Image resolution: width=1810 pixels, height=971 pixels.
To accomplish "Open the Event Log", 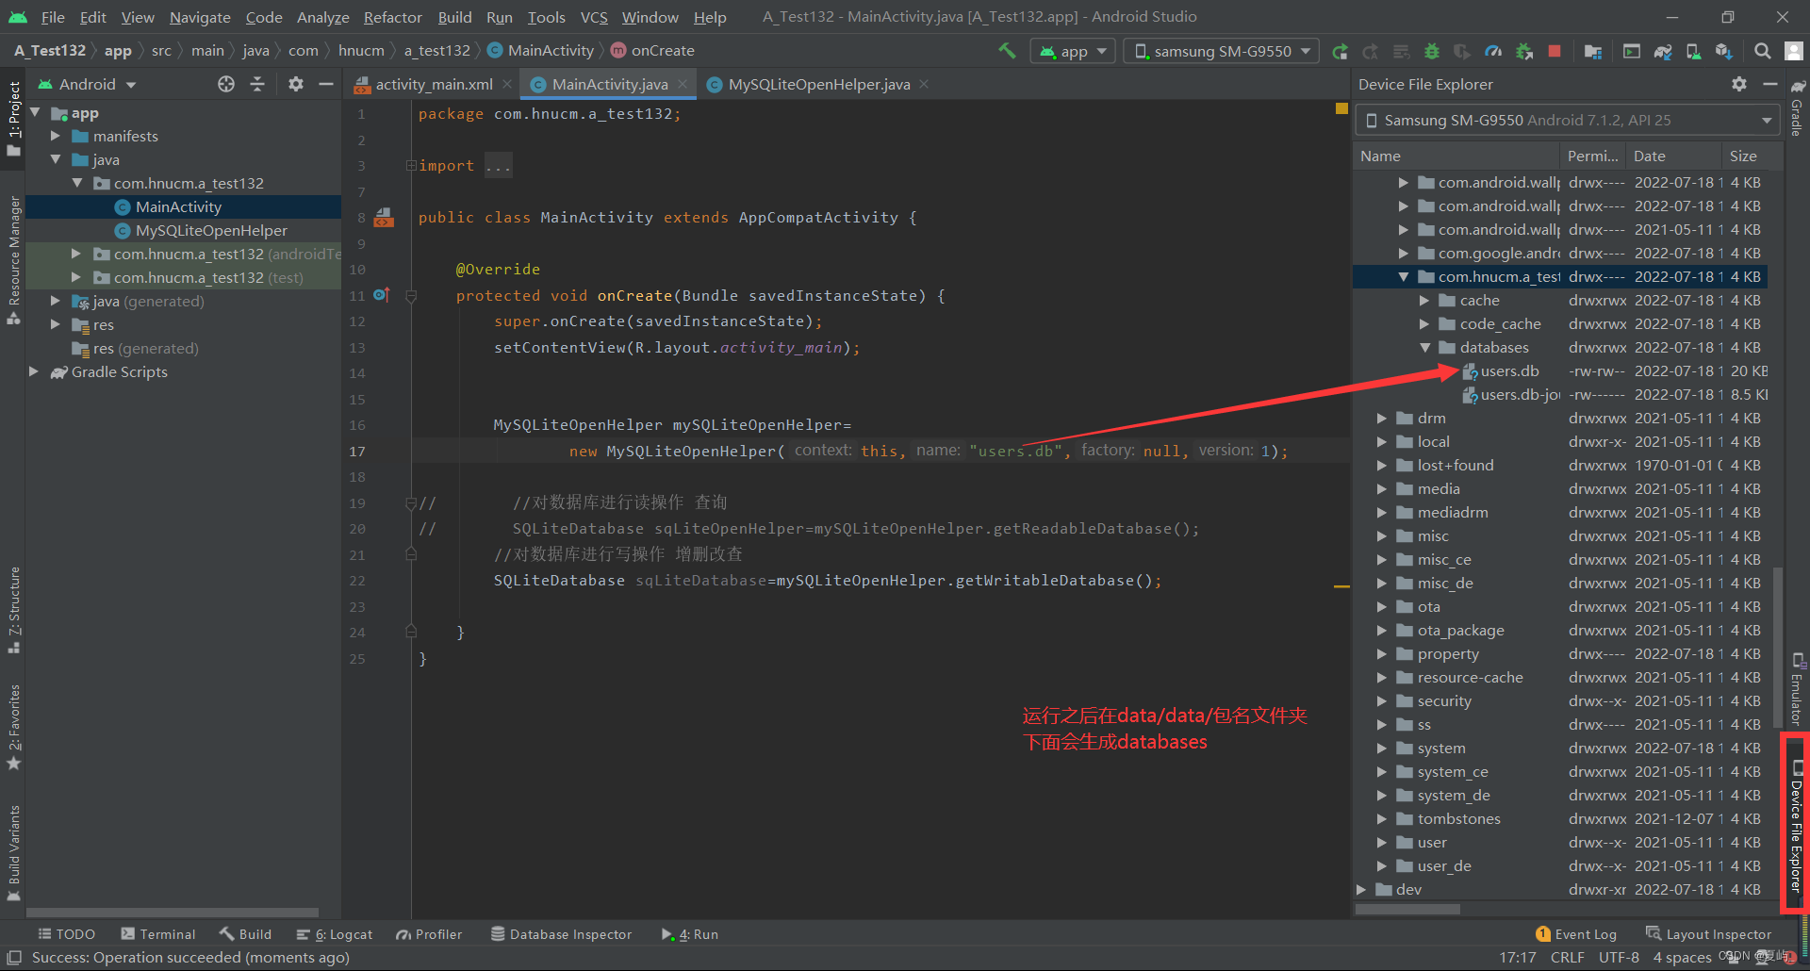I will (1576, 934).
